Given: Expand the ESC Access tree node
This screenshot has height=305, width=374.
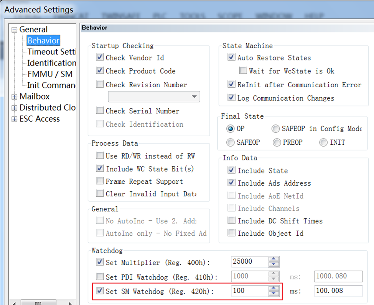Looking at the screenshot, I should (15, 119).
